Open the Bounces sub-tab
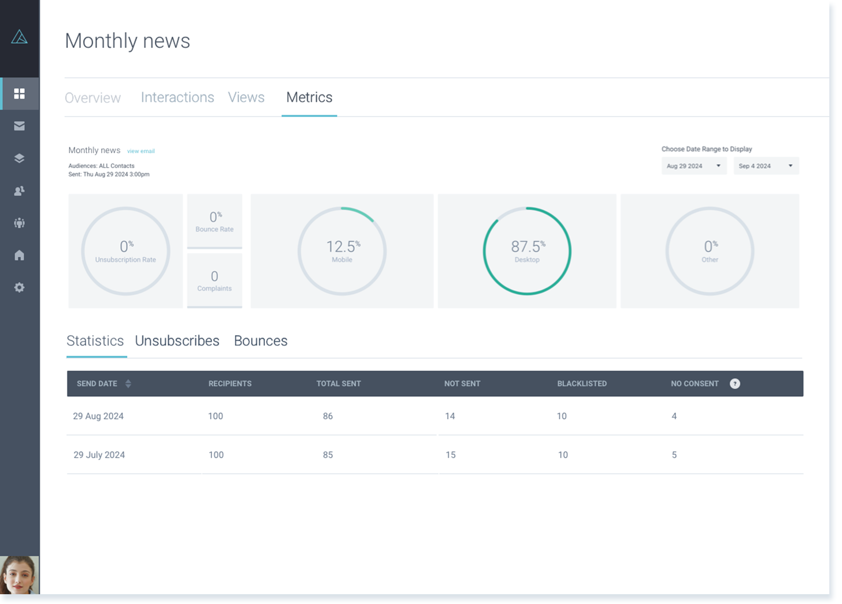842x604 pixels. [x=261, y=341]
